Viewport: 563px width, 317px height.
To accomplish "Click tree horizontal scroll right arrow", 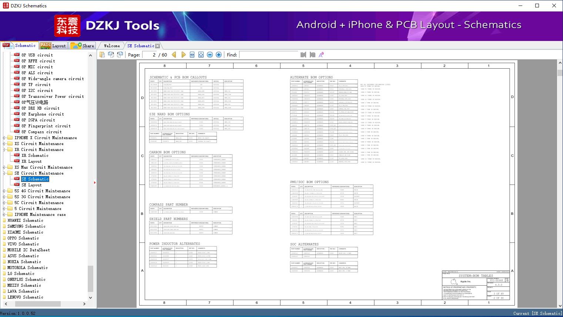I will click(84, 304).
